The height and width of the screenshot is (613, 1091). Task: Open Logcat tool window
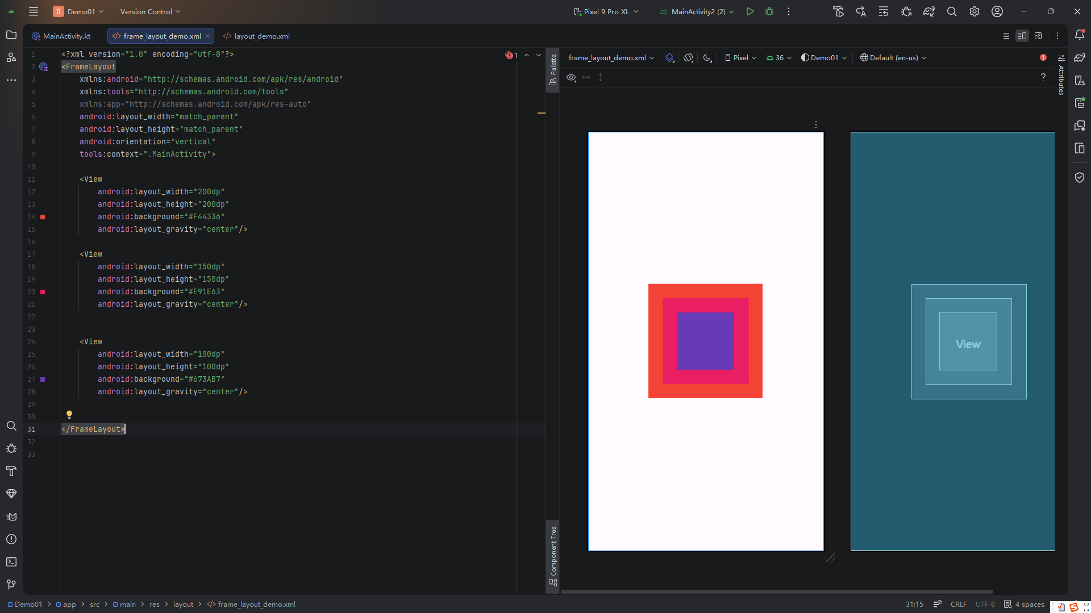tap(11, 516)
